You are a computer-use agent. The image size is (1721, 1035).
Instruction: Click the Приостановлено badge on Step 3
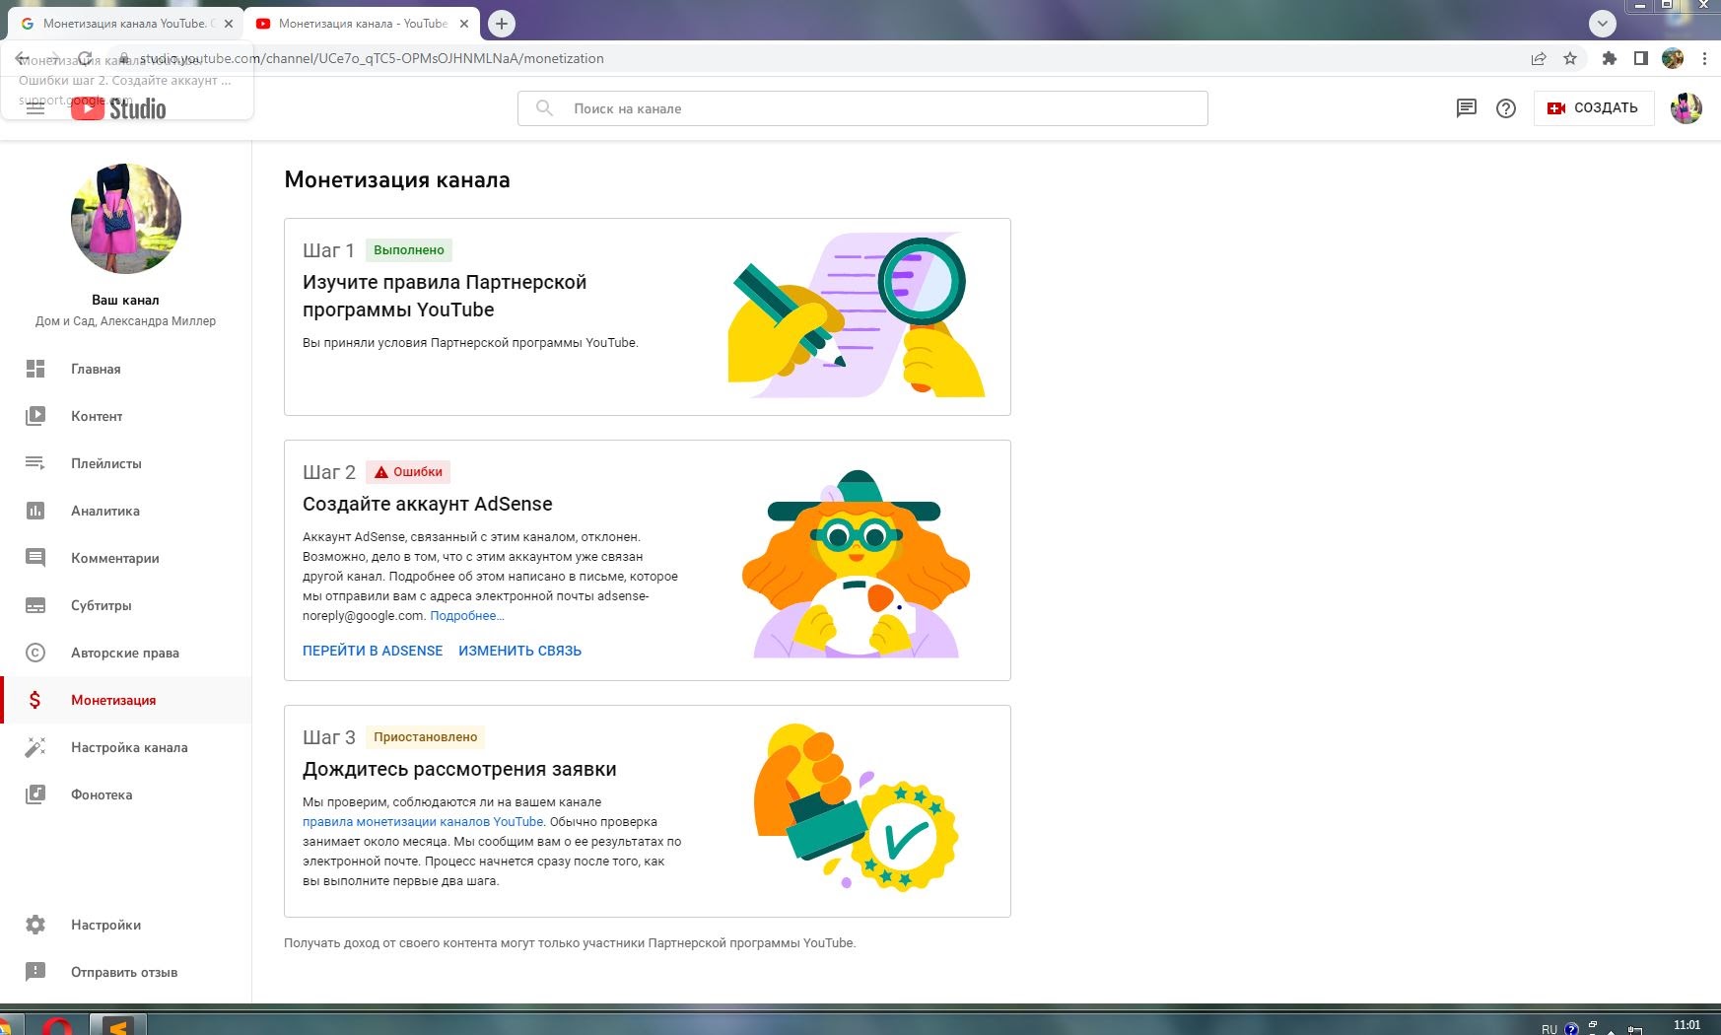coord(425,737)
